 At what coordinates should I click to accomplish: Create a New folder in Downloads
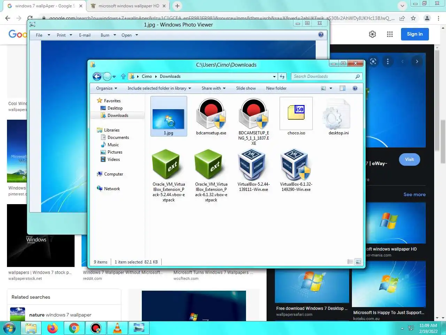tap(276, 88)
